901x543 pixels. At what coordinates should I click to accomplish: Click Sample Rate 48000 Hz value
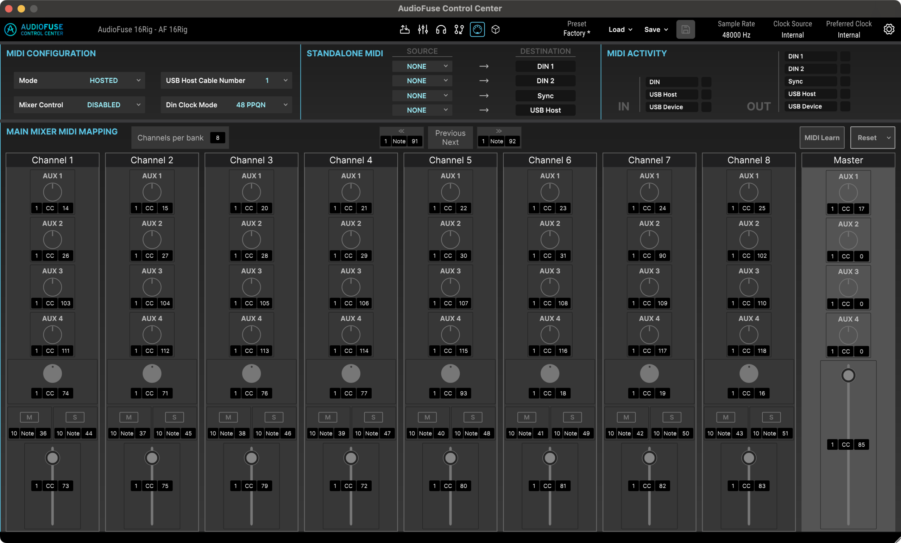click(x=736, y=35)
